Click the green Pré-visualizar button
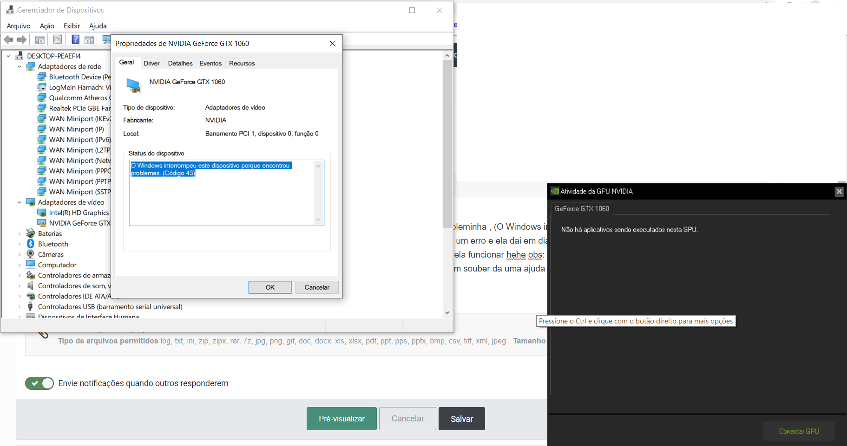The height and width of the screenshot is (446, 847). tap(341, 419)
